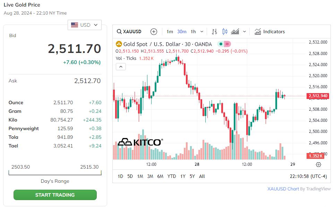Click the symbol search magnifier icon
Image resolution: width=335 pixels, height=207 pixels.
pyautogui.click(x=119, y=32)
